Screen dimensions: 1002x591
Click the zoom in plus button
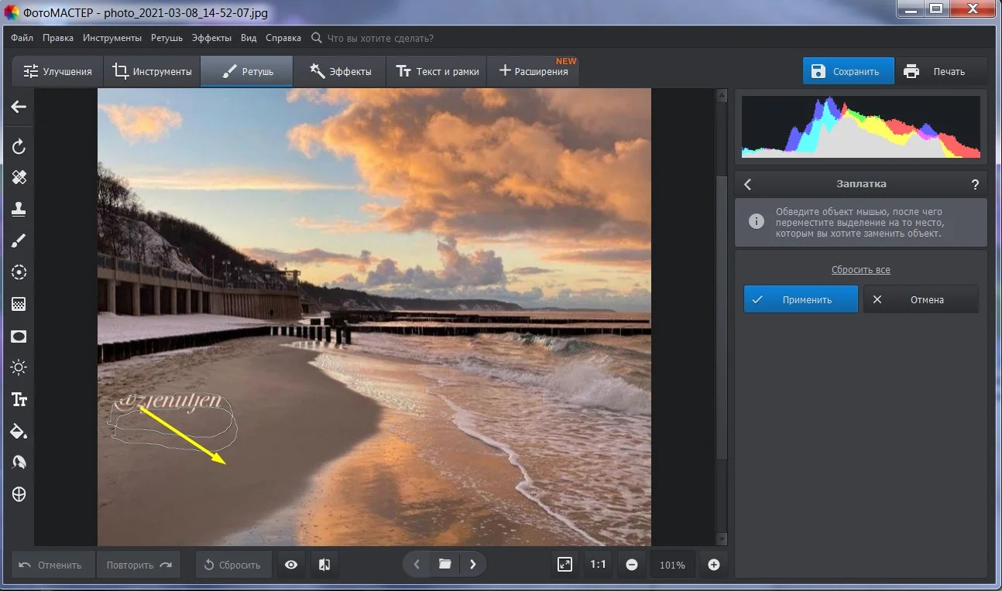(x=714, y=565)
